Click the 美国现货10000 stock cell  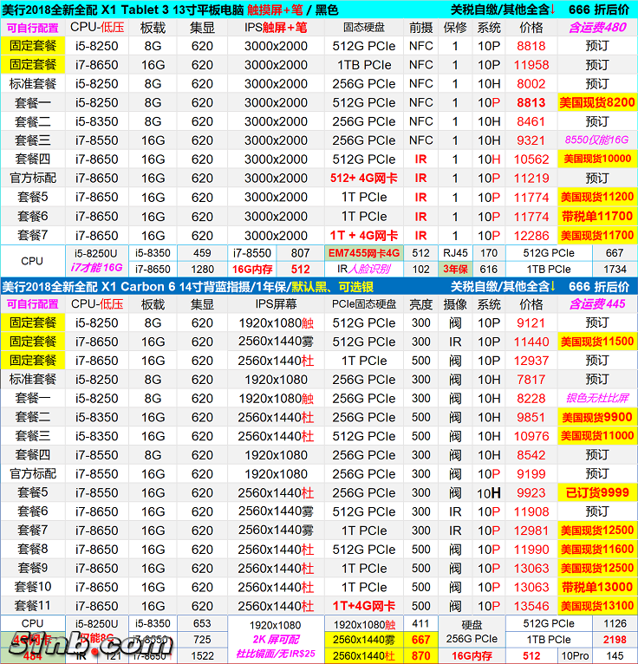click(596, 159)
